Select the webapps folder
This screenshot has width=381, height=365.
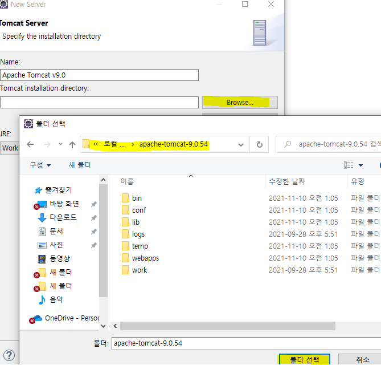(x=140, y=258)
